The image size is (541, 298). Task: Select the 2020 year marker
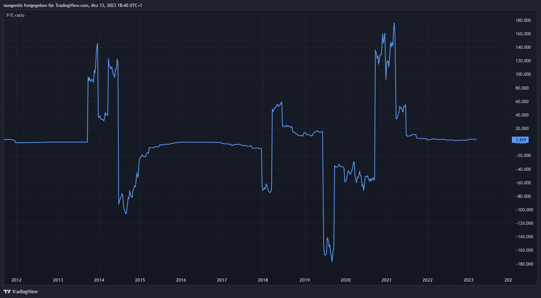tap(345, 280)
